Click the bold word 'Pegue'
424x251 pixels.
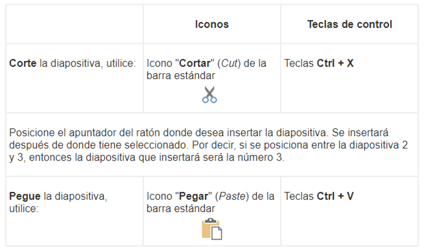[x=25, y=196]
